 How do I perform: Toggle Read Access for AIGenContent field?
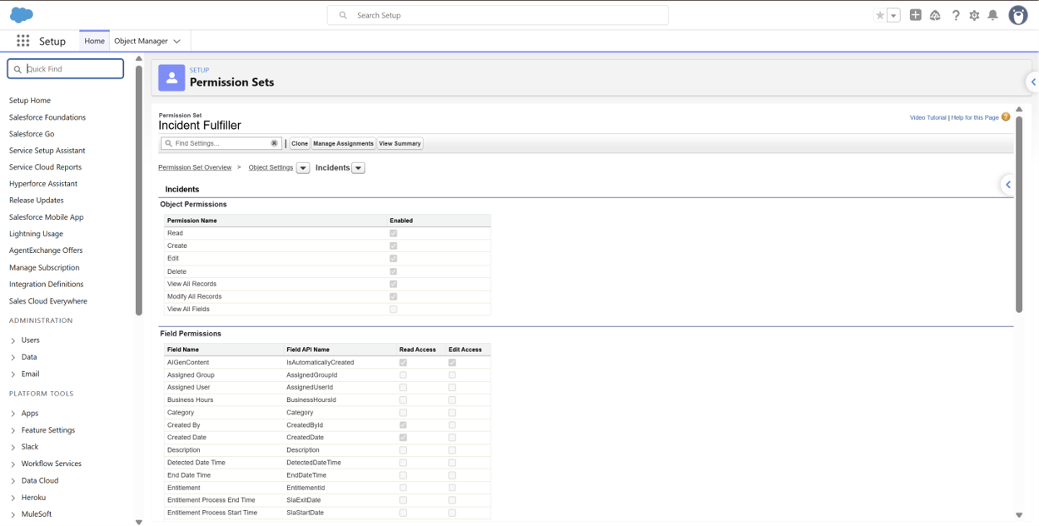tap(403, 363)
